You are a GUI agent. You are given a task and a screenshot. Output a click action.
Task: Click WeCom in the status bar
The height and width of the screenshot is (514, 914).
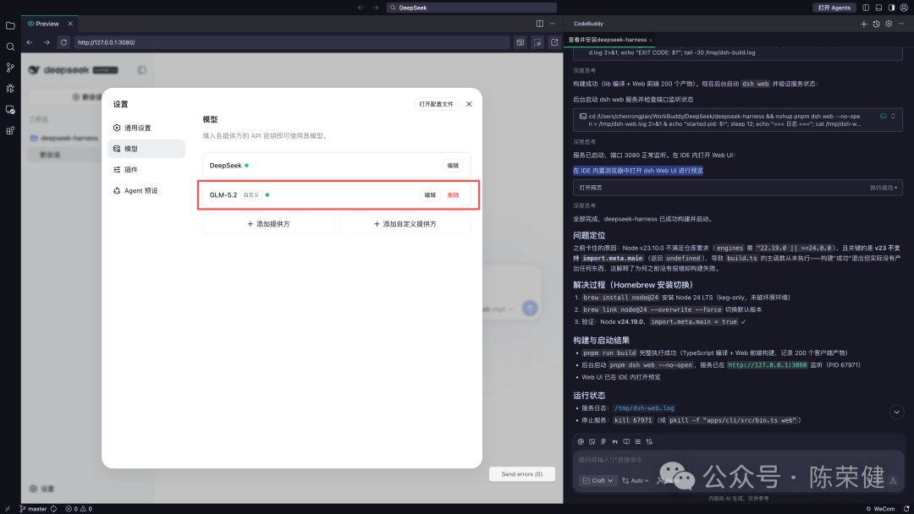point(880,509)
